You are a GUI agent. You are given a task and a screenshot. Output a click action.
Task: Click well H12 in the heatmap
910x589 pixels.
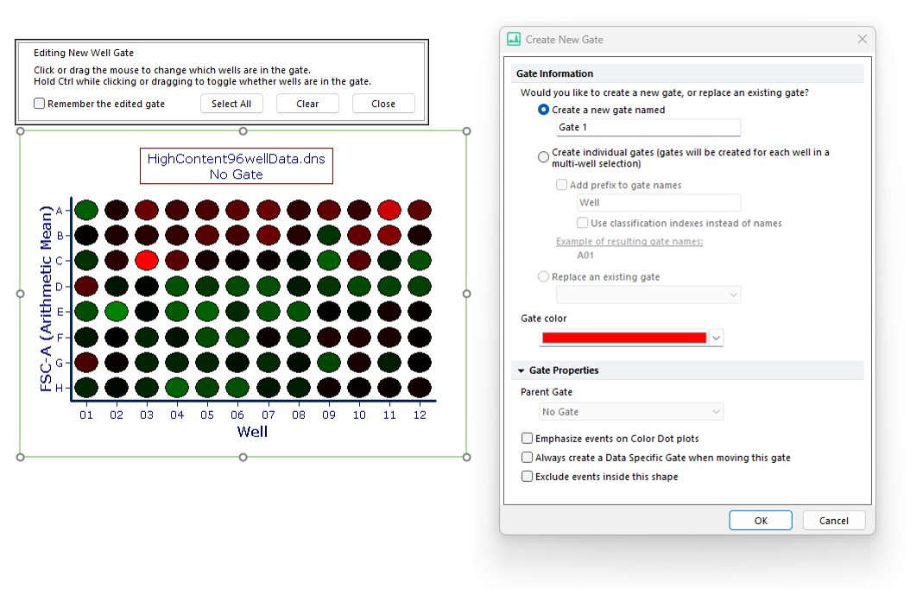coord(420,388)
